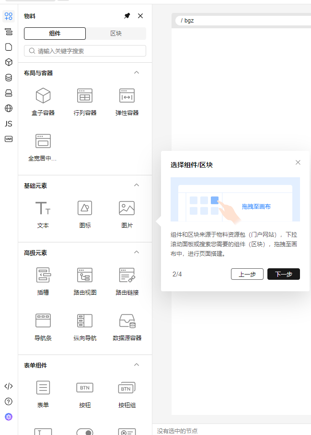
Task: Collapse the 基础元素 section
Action: click(137, 185)
